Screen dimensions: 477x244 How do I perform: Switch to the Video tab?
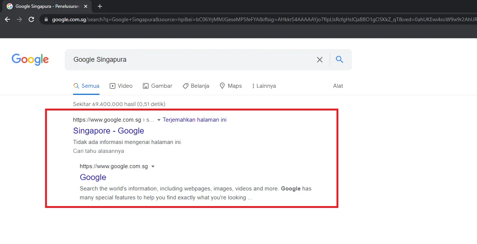121,86
